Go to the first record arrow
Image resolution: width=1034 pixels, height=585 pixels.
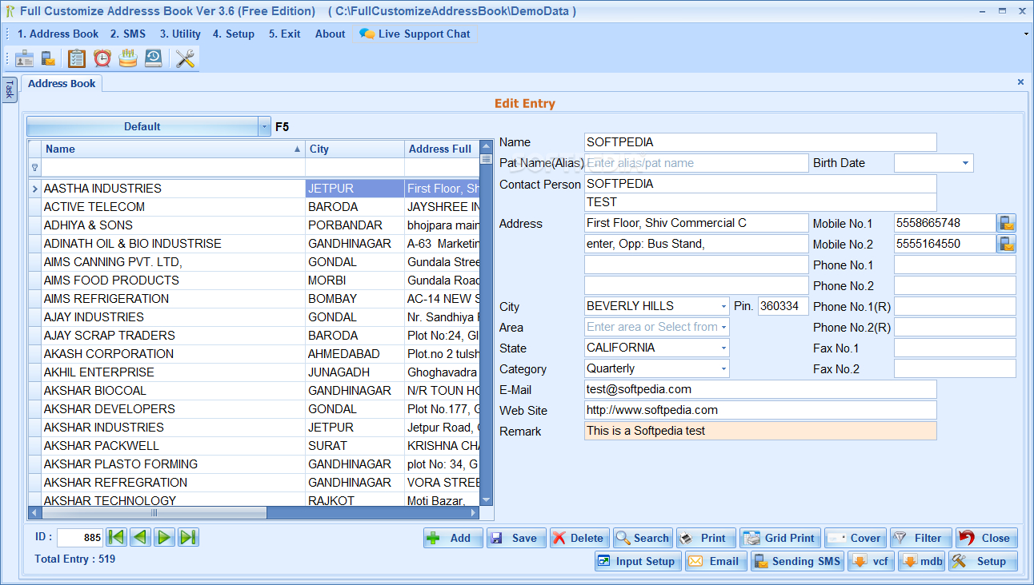pos(116,538)
